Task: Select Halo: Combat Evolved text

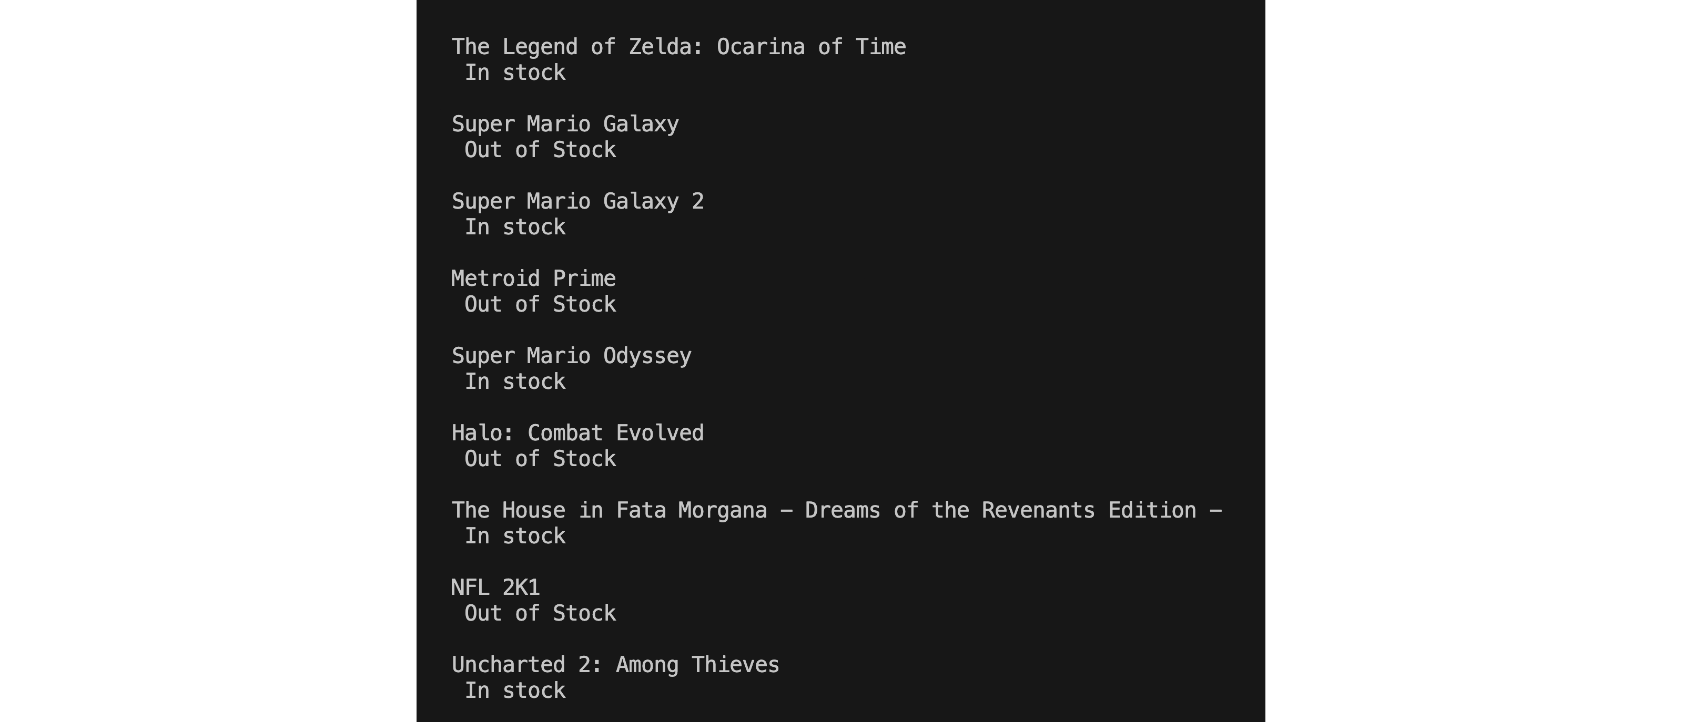Action: click(x=577, y=433)
